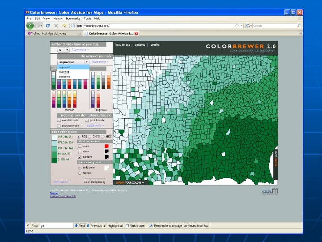The height and width of the screenshot is (242, 322).
Task: Open the list all tabs dropdown
Action: pyautogui.click(x=301, y=33)
